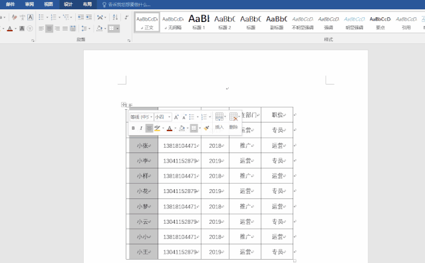Expand line spacing dropdown arrow

coord(89,28)
